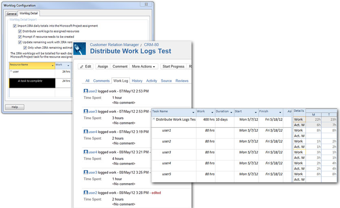
Task: Open Work column filter dropdown in task table
Action: click(x=212, y=112)
